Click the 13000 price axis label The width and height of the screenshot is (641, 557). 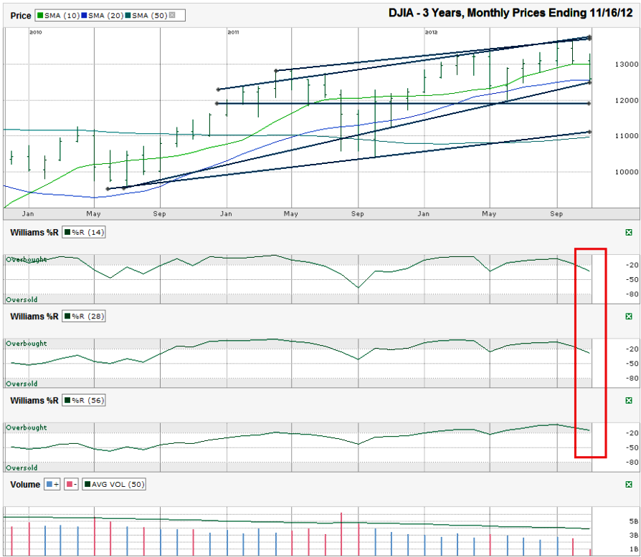point(627,64)
